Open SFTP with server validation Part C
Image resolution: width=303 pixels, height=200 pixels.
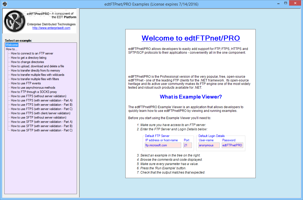tap(42, 130)
